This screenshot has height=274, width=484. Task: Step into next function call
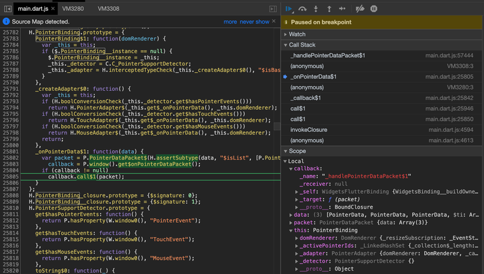coord(316,8)
